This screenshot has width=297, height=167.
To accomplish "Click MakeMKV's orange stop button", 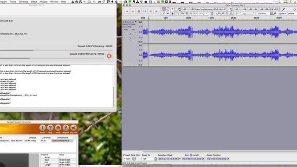I will [x=109, y=56].
